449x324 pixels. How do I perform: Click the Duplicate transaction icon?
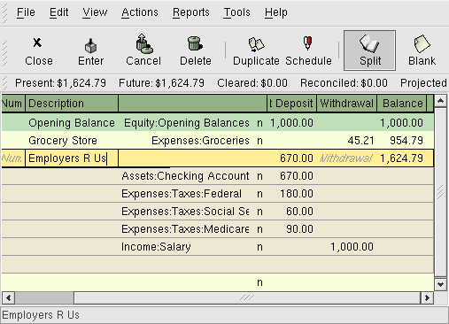(x=256, y=44)
